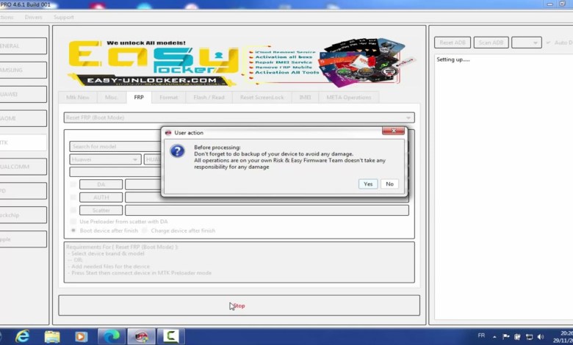Click the Scatter file button
The width and height of the screenshot is (573, 345).
click(101, 210)
